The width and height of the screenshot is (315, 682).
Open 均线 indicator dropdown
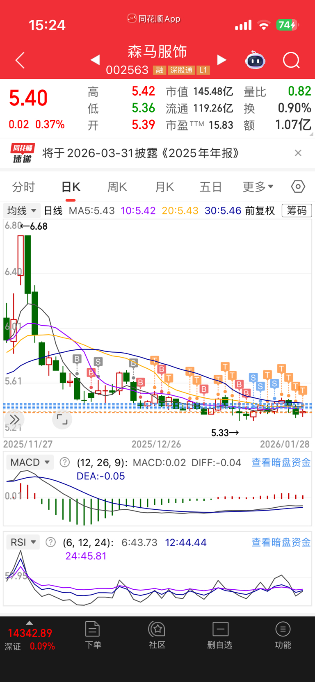22,210
